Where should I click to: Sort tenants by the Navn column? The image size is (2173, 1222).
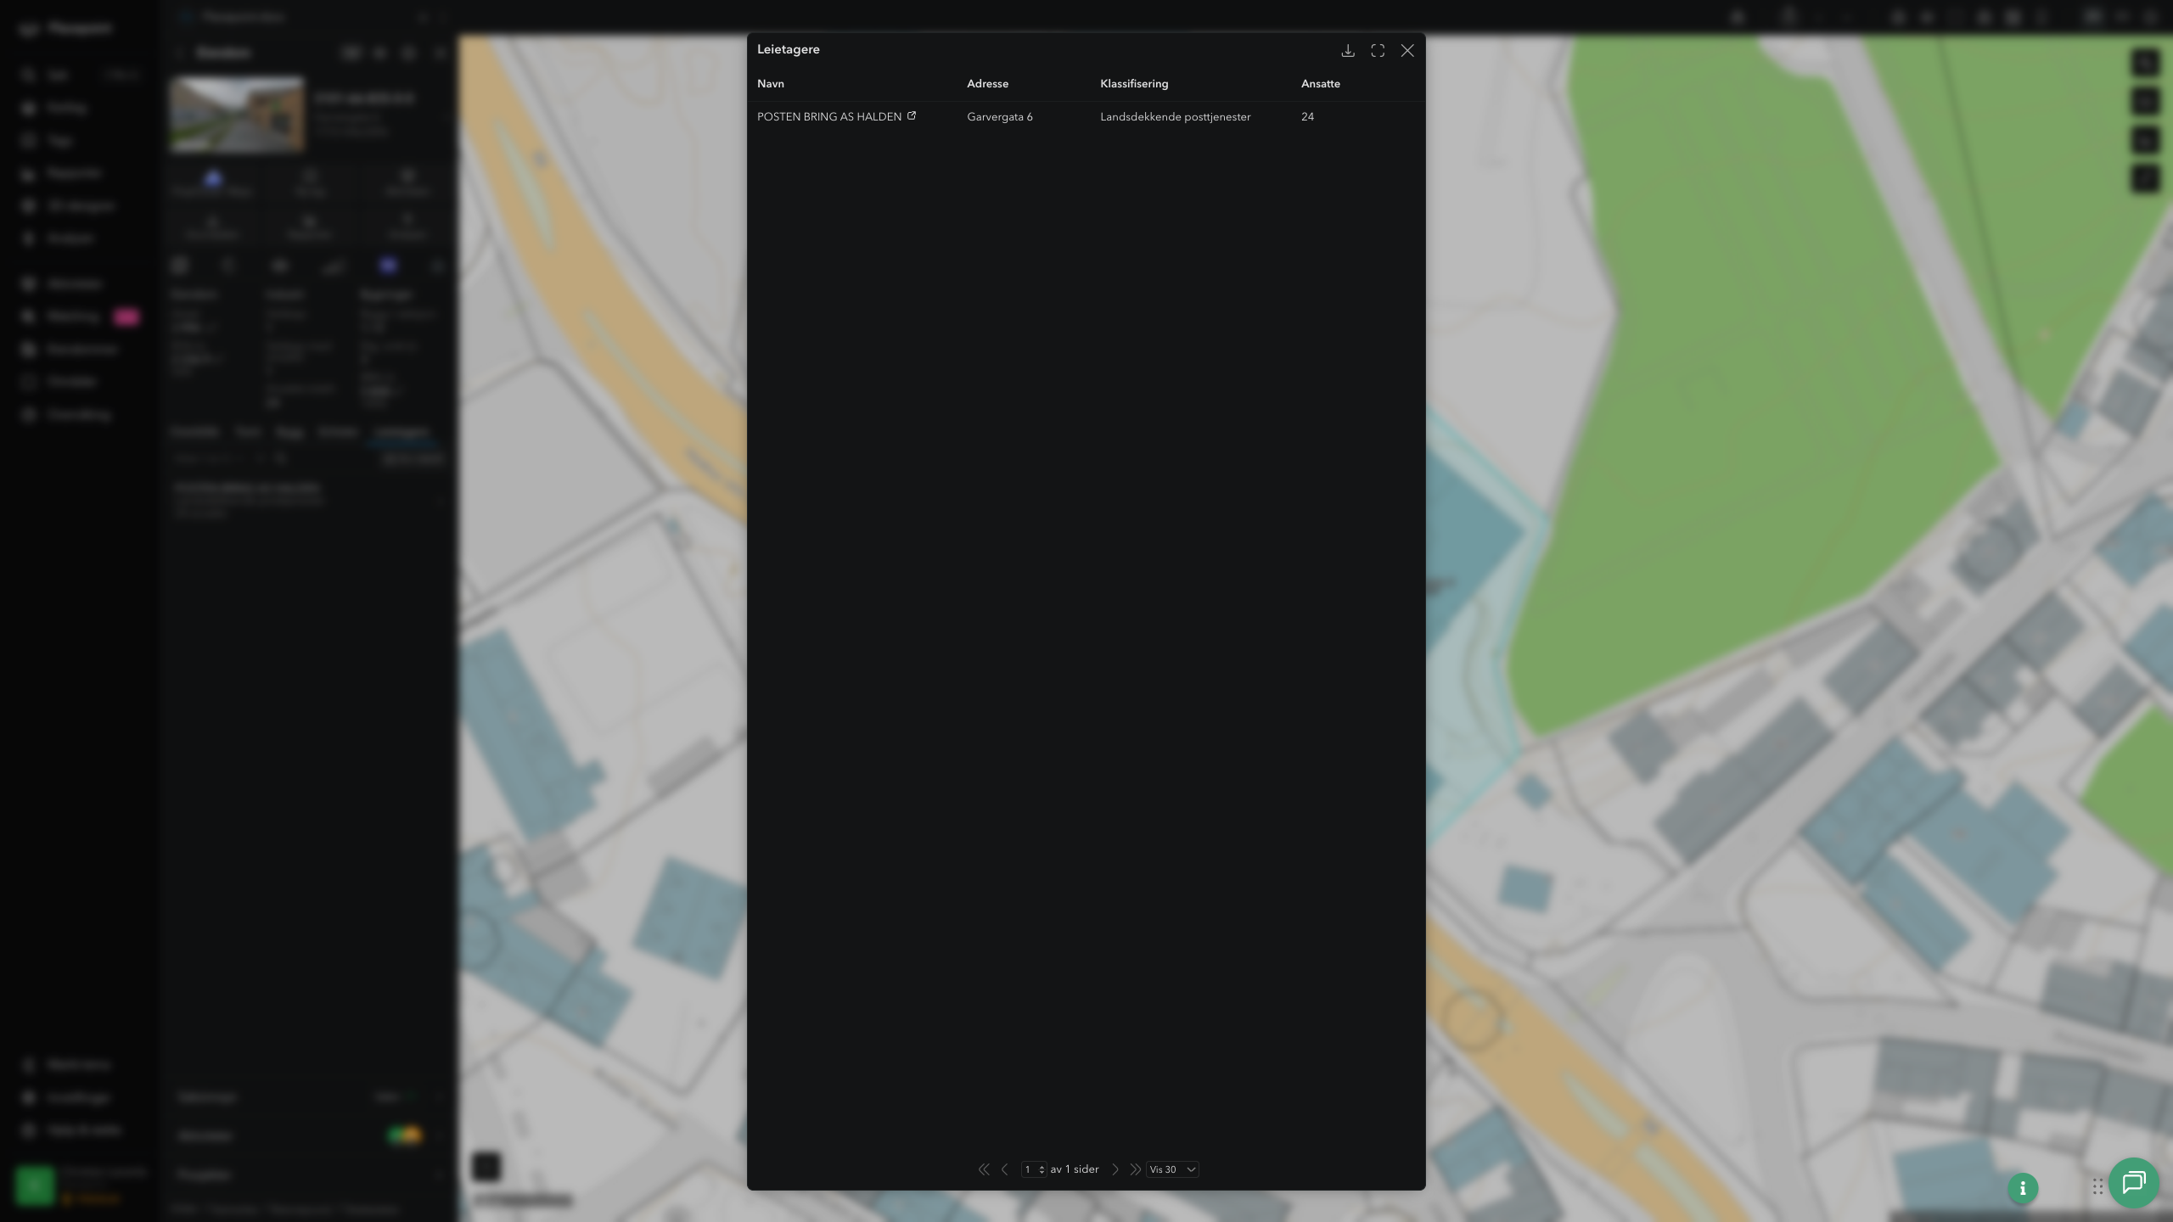coord(771,84)
